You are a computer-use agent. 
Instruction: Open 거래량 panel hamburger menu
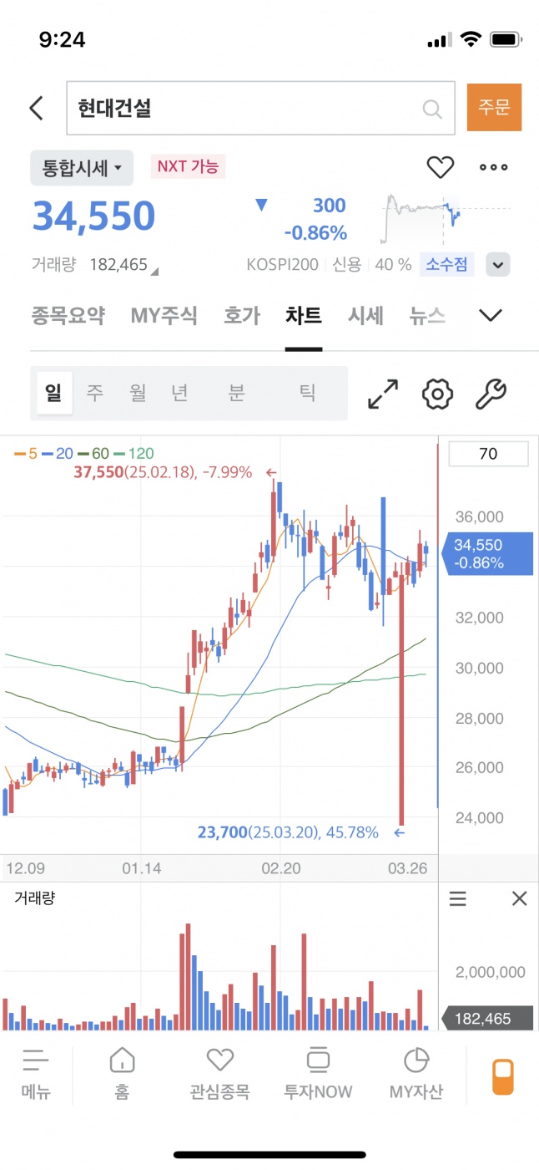coord(458,898)
